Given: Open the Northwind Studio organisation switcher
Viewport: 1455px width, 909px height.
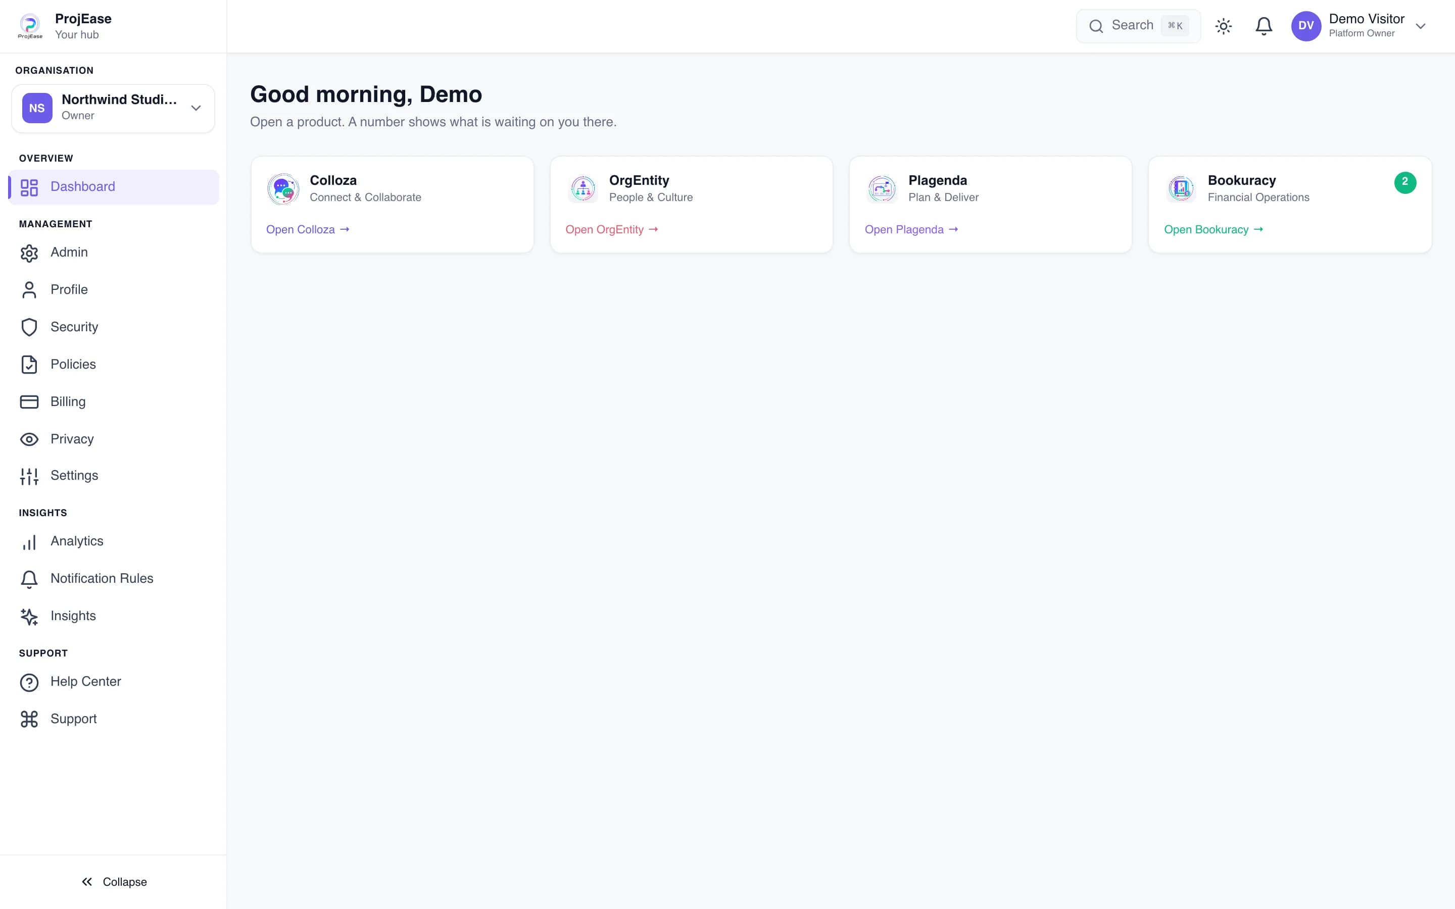Looking at the screenshot, I should (x=113, y=108).
